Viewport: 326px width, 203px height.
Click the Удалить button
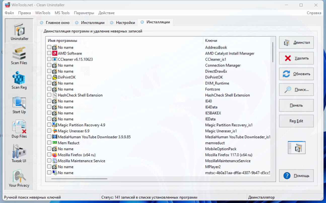[x=296, y=58]
